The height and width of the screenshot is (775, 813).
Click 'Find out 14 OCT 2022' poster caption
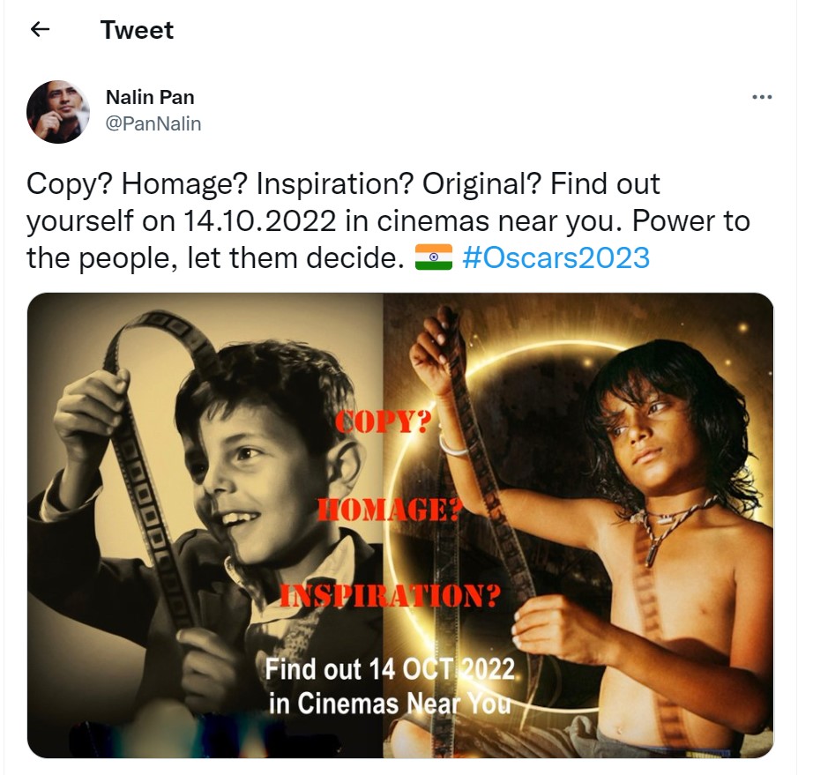tap(390, 669)
